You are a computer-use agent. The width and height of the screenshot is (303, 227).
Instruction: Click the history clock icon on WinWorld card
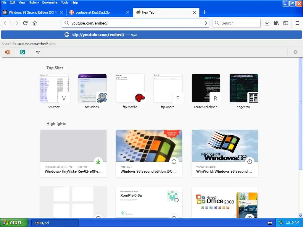click(250, 162)
